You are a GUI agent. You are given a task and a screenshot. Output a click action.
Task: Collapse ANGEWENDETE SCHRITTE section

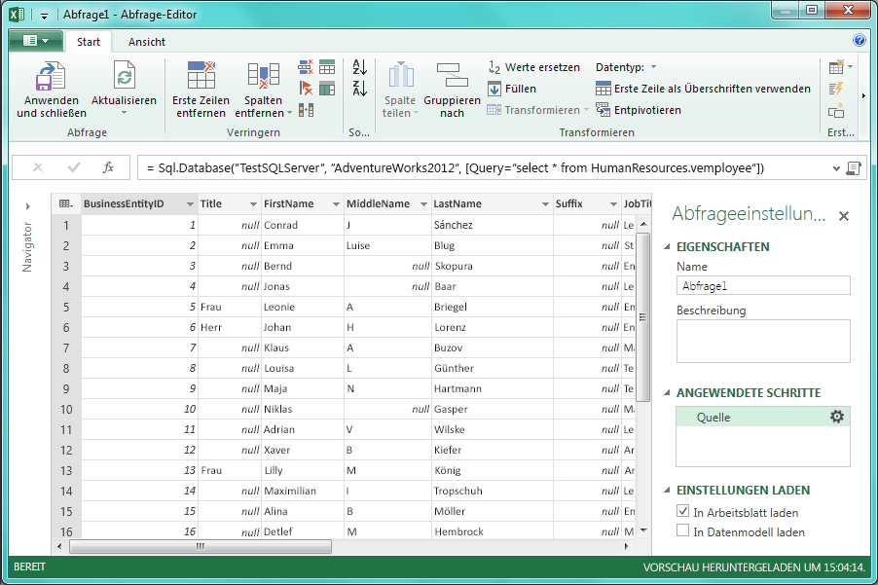pos(667,392)
